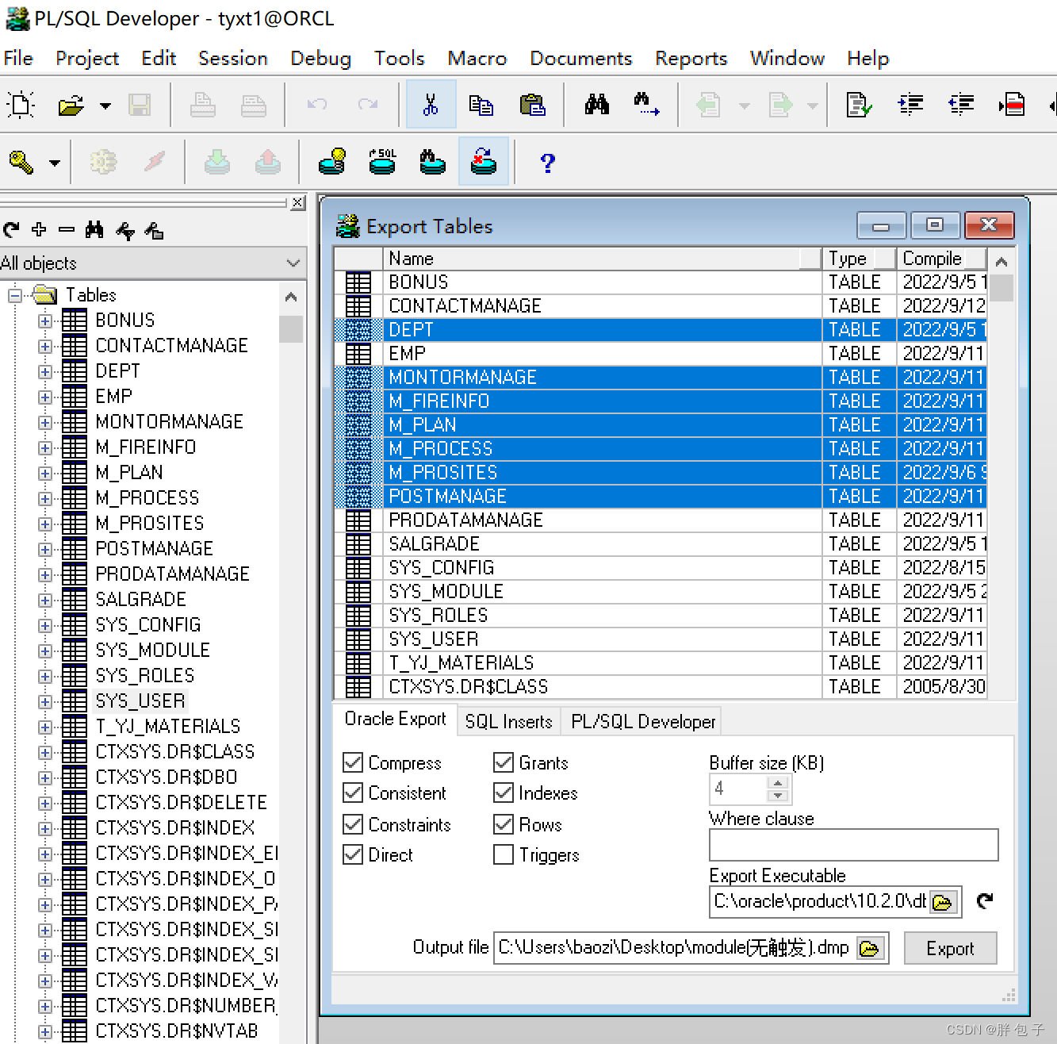Expand the SALGRADE table node
The width and height of the screenshot is (1057, 1044).
point(45,599)
